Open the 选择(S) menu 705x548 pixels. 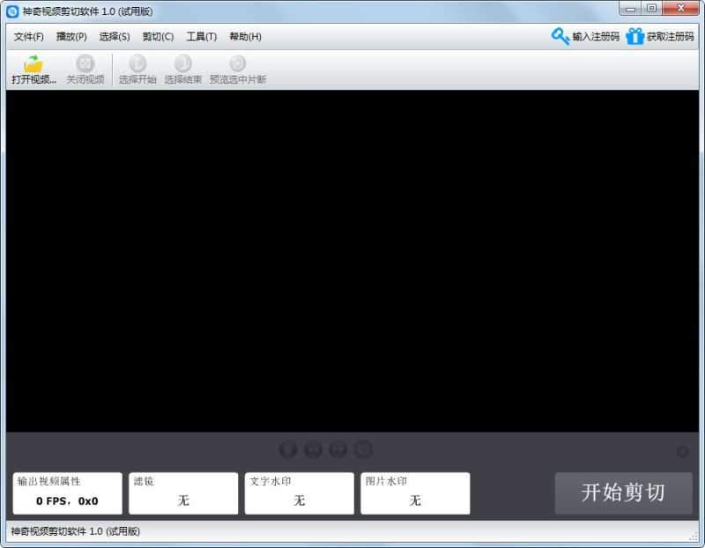(x=115, y=37)
